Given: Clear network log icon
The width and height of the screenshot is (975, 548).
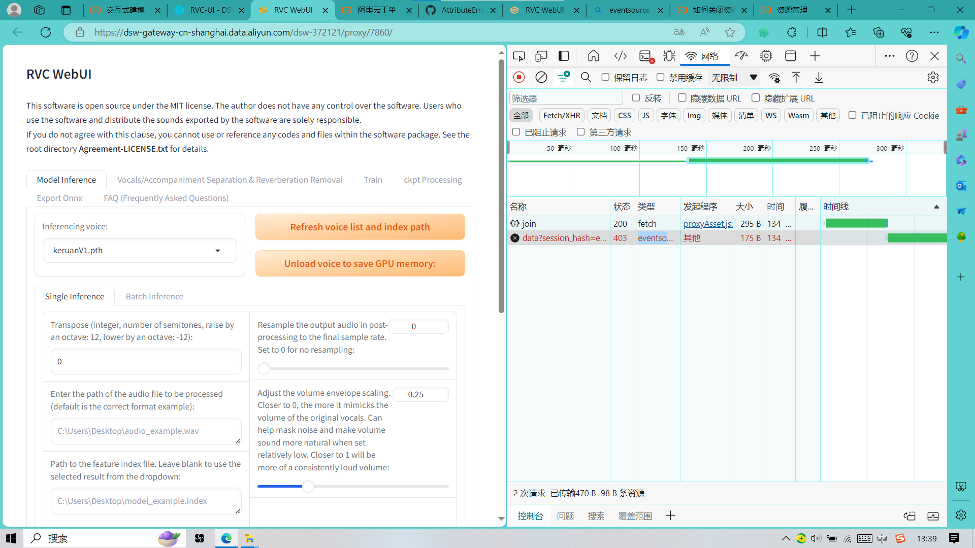Looking at the screenshot, I should pos(541,77).
